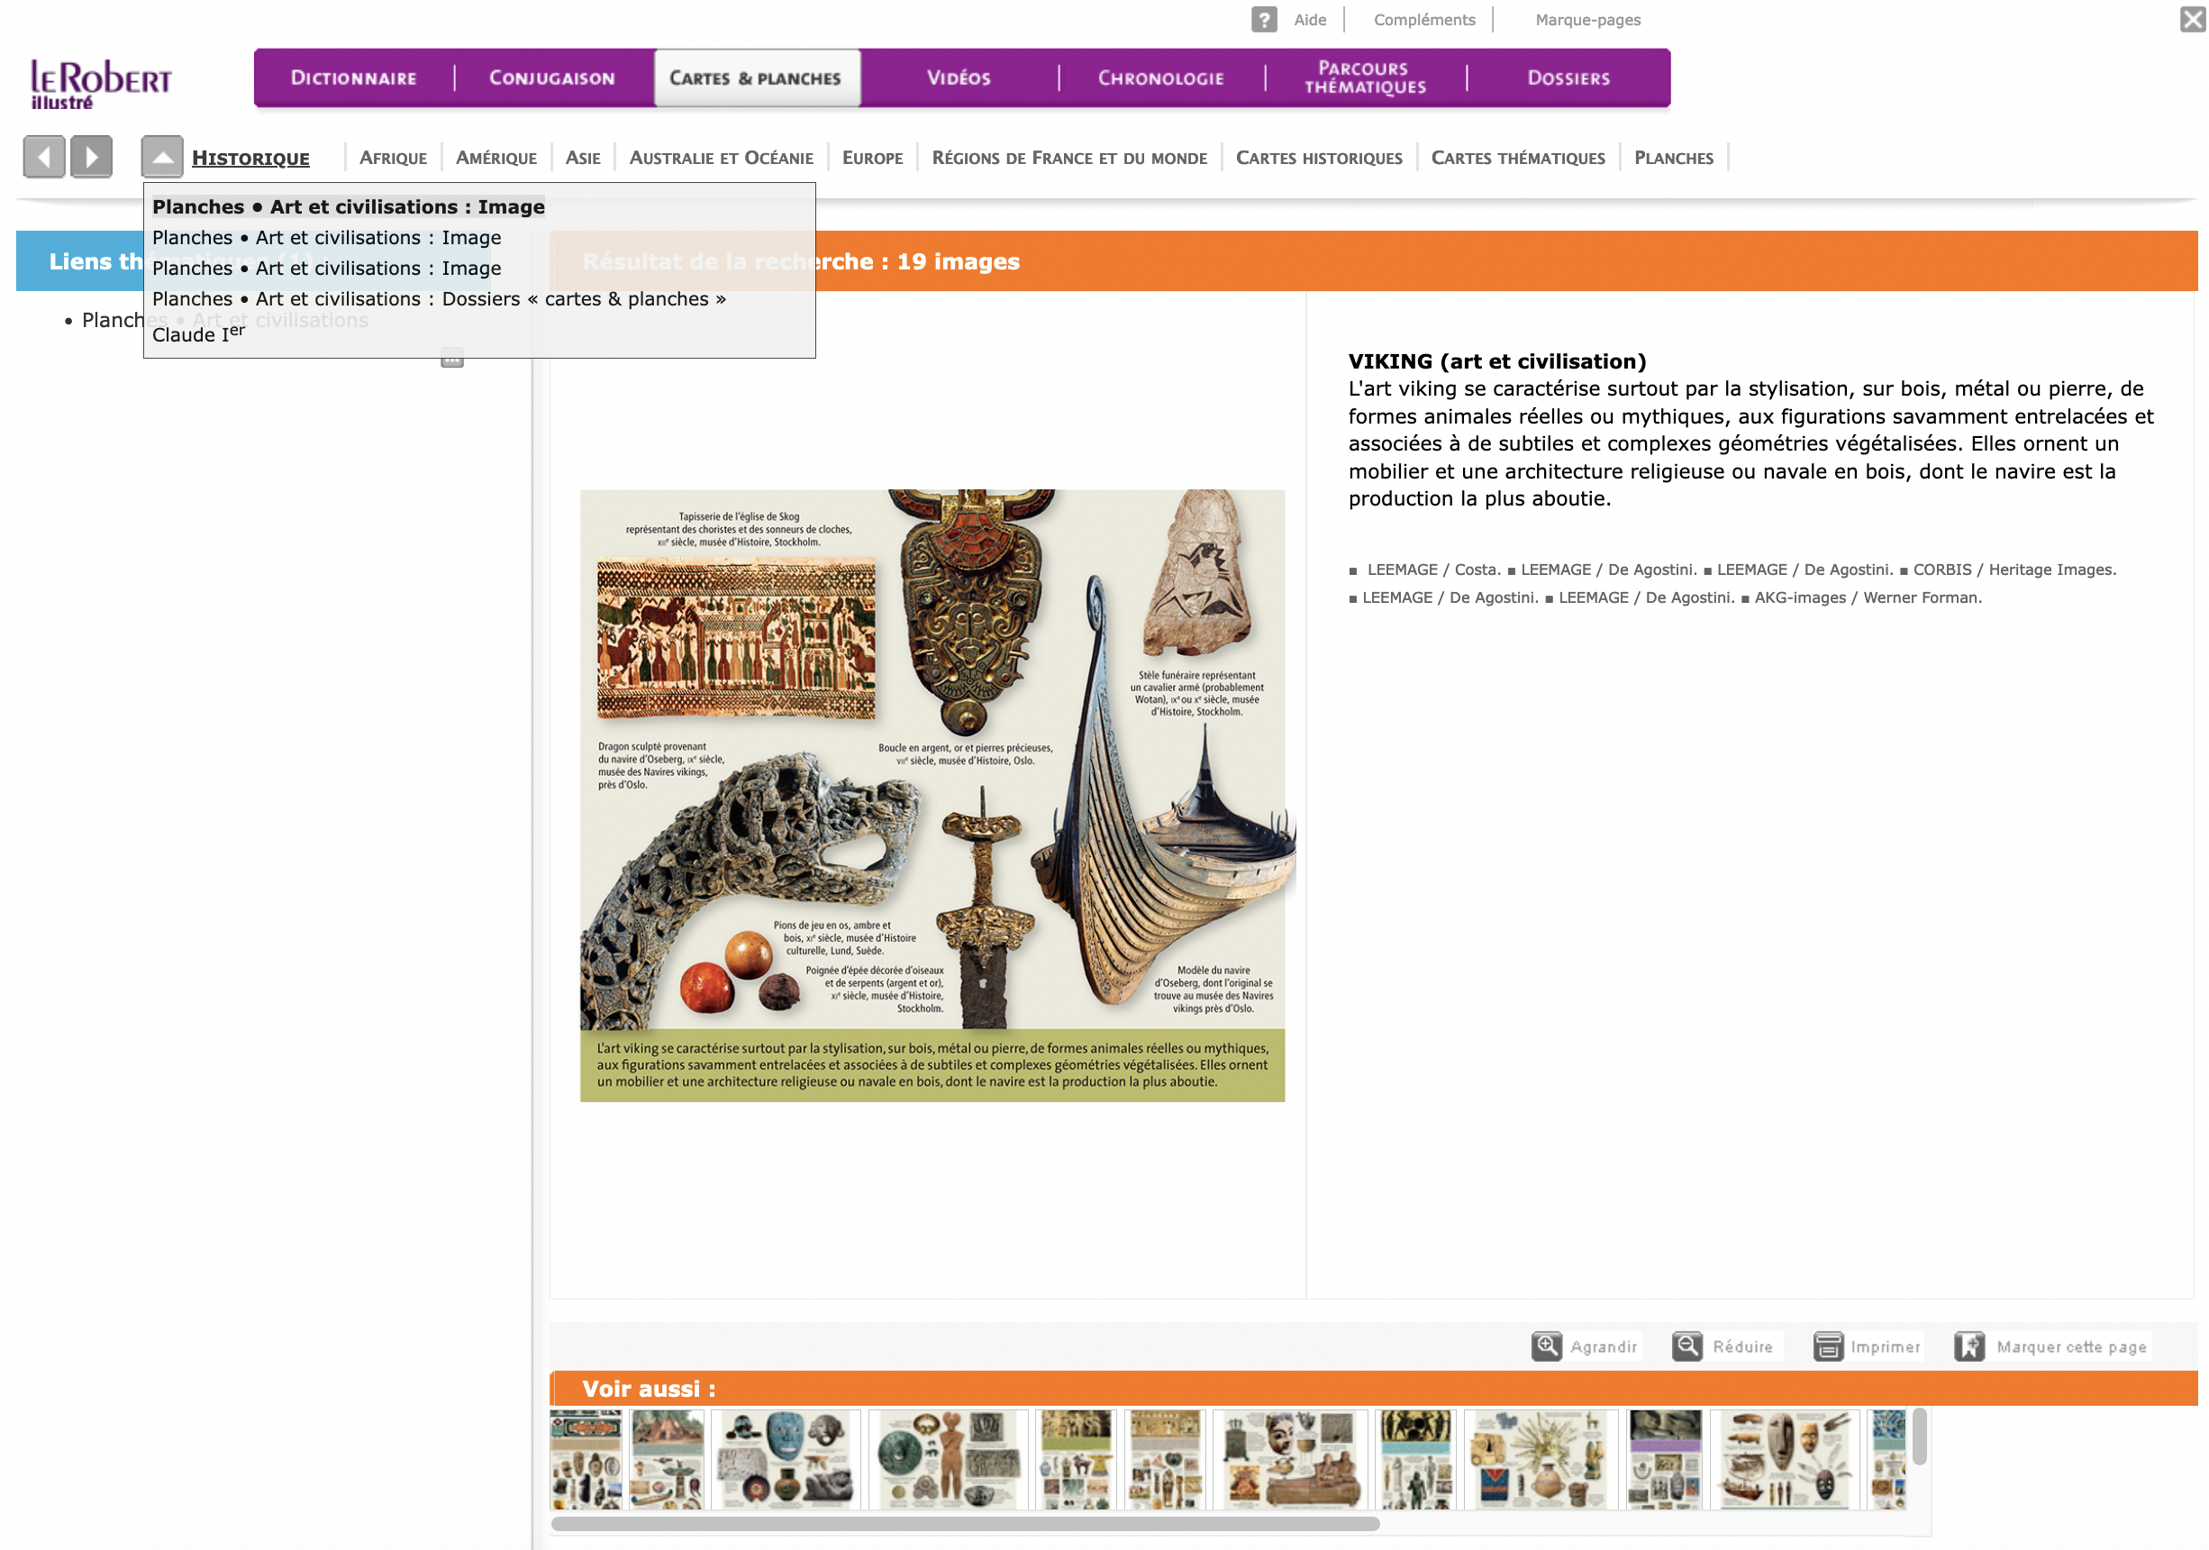Select the bold first history entry 'Art et civilisations : Image'
Screen dimensions: 2209x1550
tap(349, 207)
